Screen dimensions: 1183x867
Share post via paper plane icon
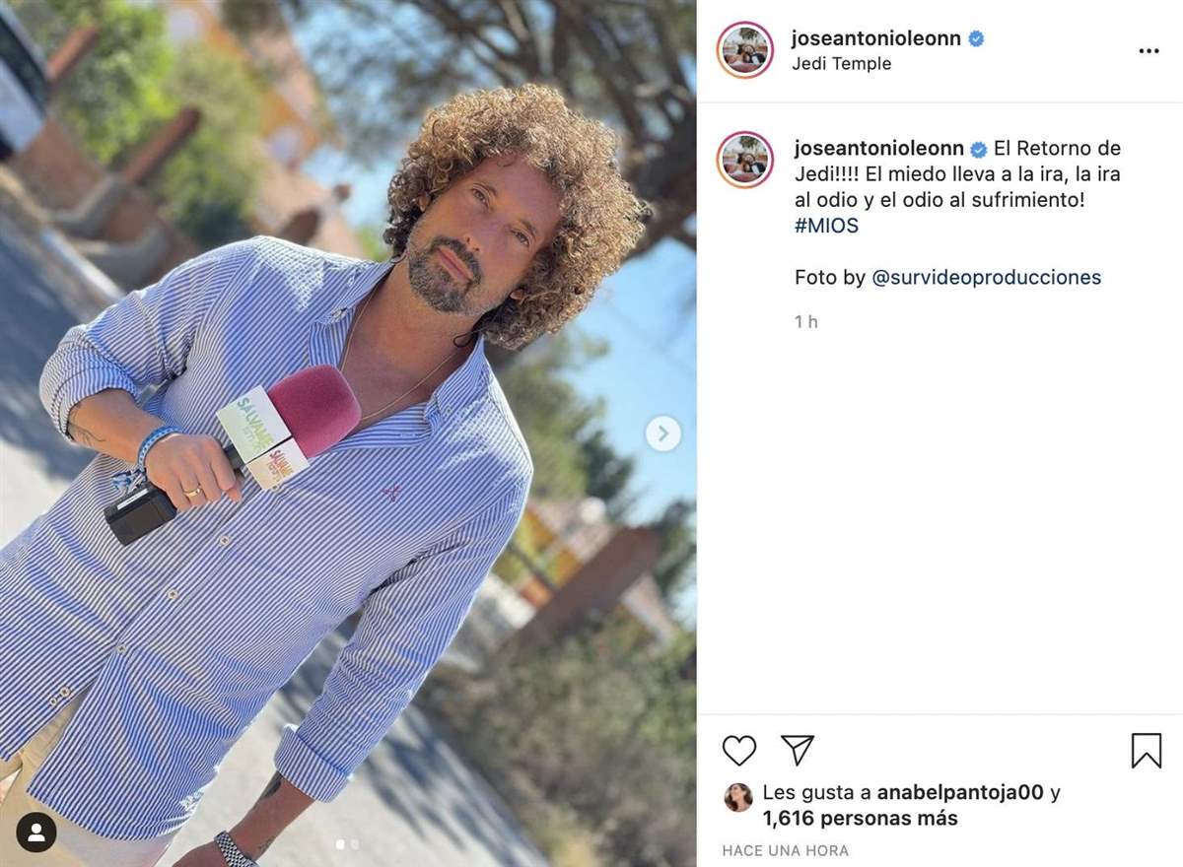[x=797, y=750]
